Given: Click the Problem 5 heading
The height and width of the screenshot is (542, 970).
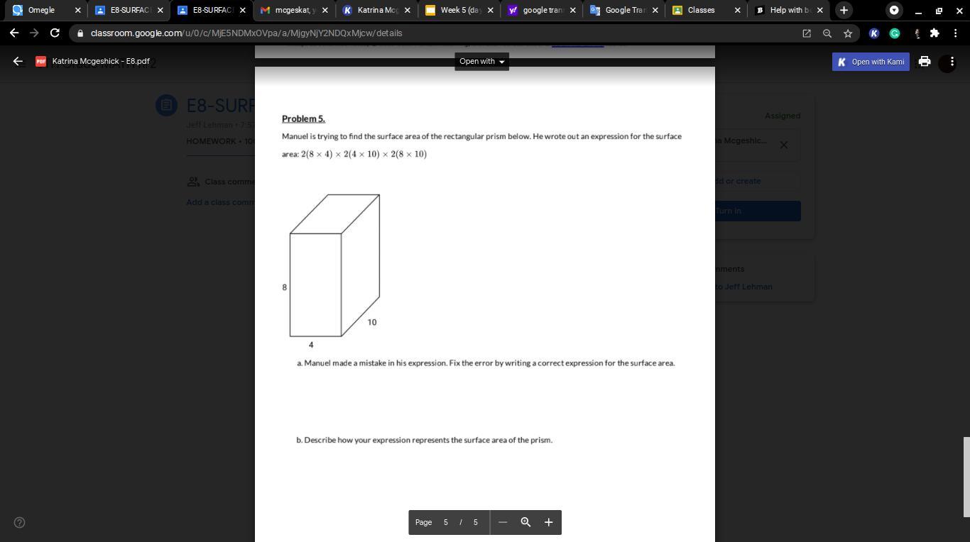Looking at the screenshot, I should 303,118.
